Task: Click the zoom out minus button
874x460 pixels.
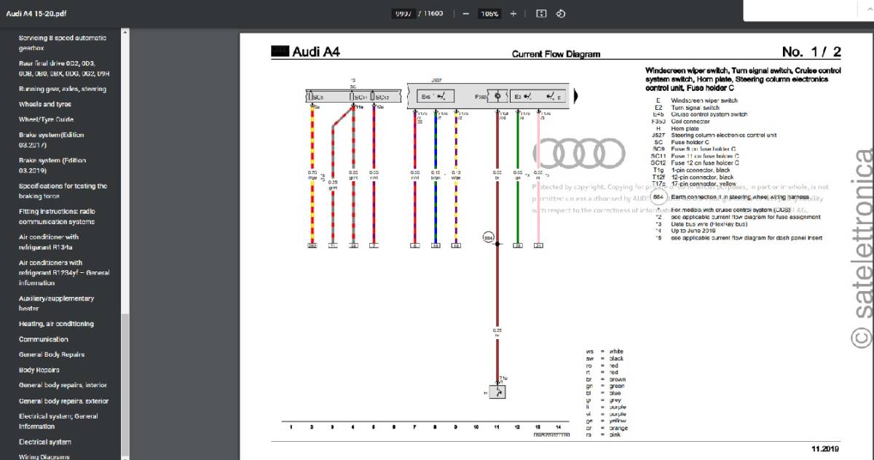Action: pyautogui.click(x=465, y=14)
